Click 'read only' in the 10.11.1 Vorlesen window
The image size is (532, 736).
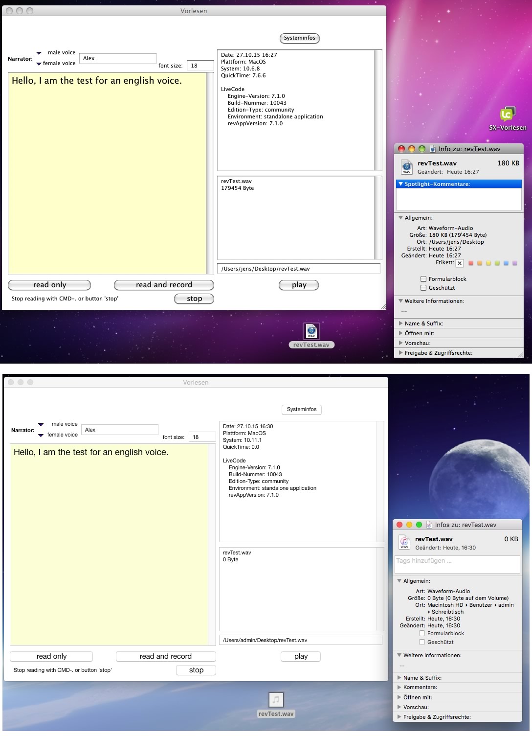51,656
